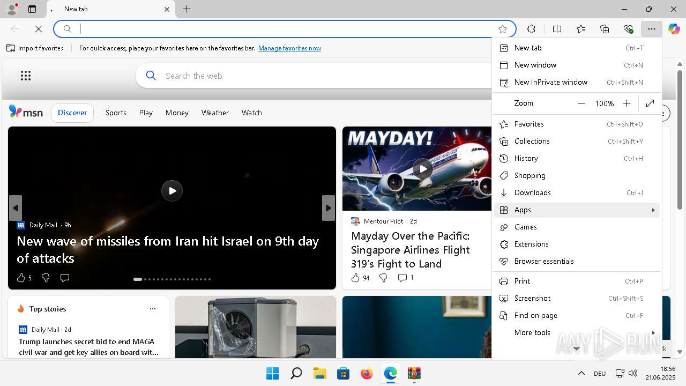Image resolution: width=686 pixels, height=386 pixels.
Task: Increase zoom with plus button
Action: click(627, 103)
